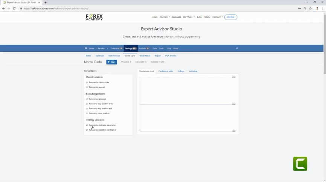Click the Camtasia recorder icon
The height and width of the screenshot is (182, 326).
pos(300,164)
